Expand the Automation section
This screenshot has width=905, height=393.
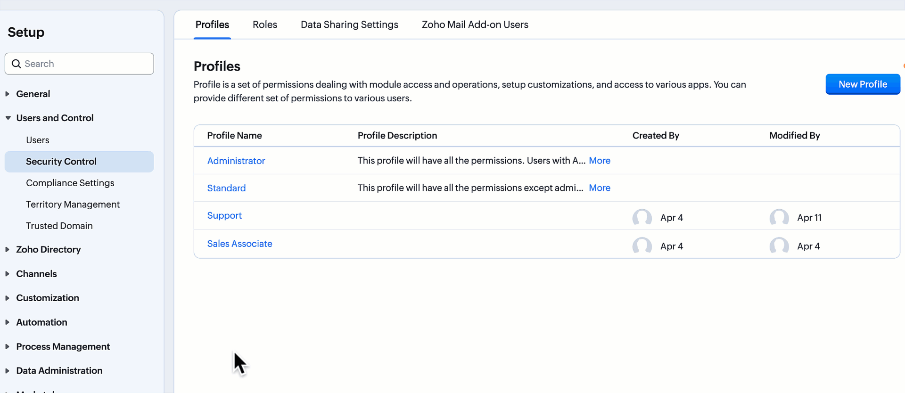[8, 322]
